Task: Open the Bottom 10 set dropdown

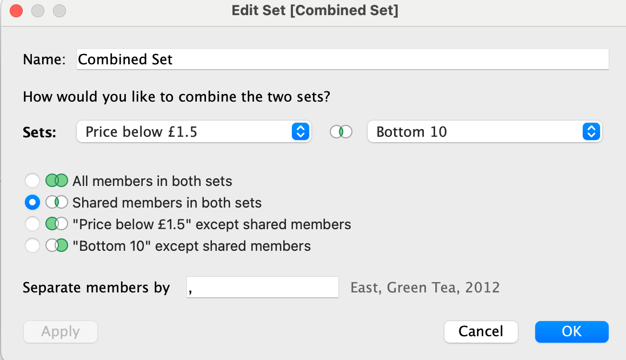Action: pyautogui.click(x=484, y=132)
